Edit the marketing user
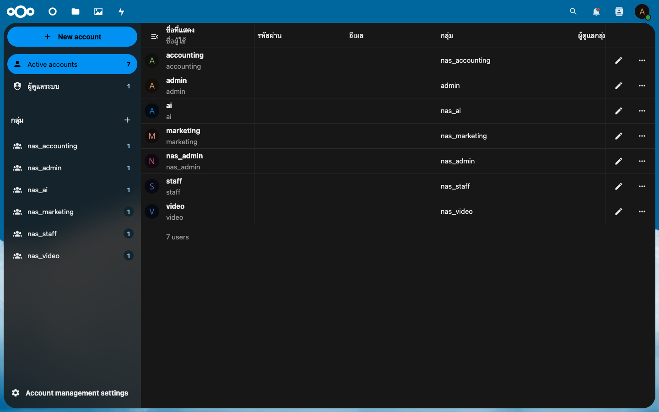The width and height of the screenshot is (659, 412). pos(619,136)
